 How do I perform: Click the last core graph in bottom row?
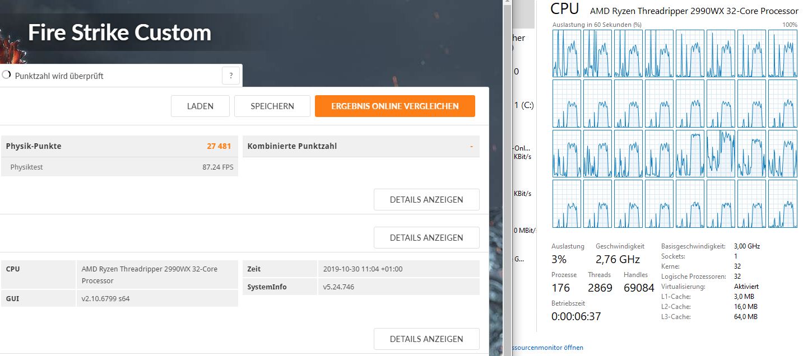coord(783,204)
